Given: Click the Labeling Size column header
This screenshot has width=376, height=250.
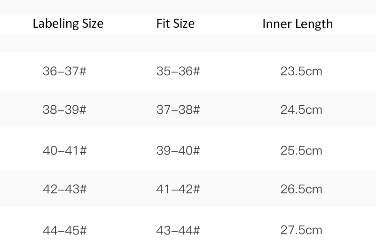Looking at the screenshot, I should pyautogui.click(x=68, y=23).
